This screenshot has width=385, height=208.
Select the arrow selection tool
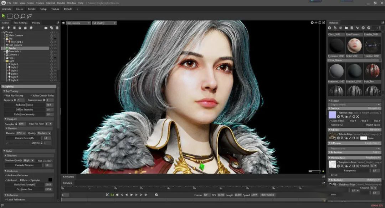[x=4, y=16]
